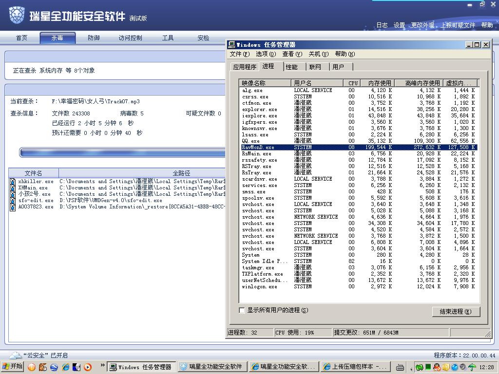Open the 上报可疑文件 link

(x=458, y=25)
